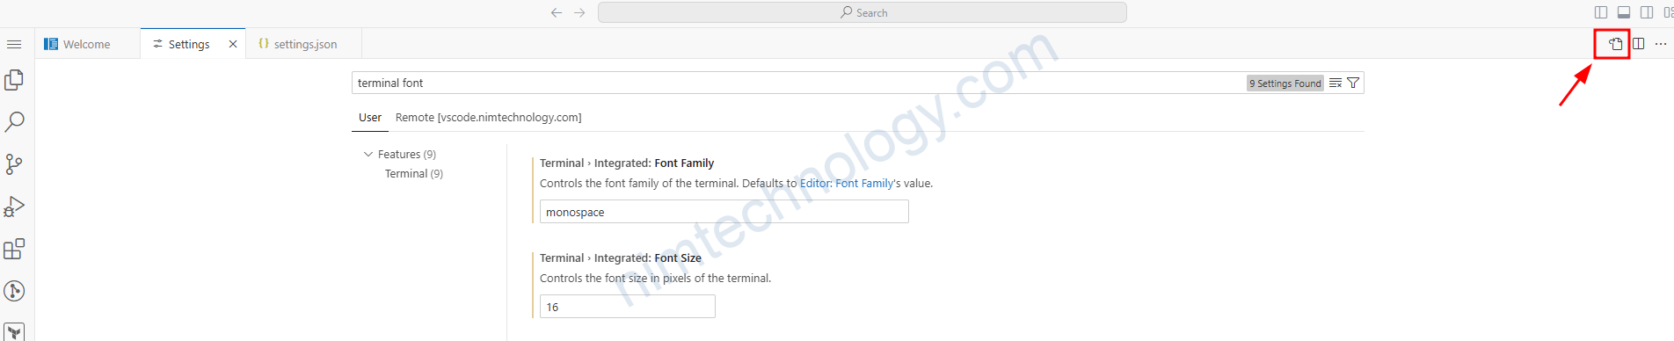
Task: Open the editor More Actions ellipsis menu
Action: click(x=1661, y=44)
